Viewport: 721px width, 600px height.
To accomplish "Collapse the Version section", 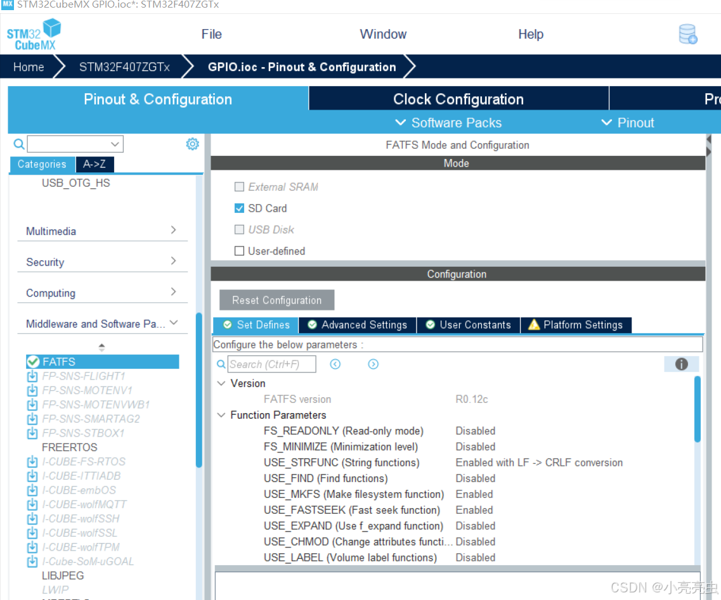I will click(x=221, y=383).
